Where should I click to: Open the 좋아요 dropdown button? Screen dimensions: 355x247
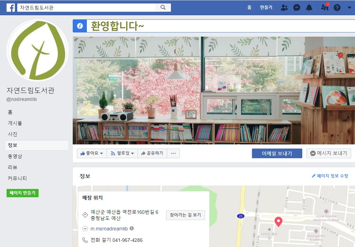(92, 153)
